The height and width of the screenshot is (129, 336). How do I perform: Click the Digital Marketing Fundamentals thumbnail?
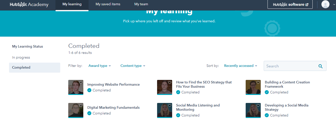point(76,110)
